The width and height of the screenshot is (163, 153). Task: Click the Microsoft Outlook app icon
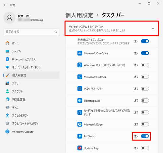[80, 77]
